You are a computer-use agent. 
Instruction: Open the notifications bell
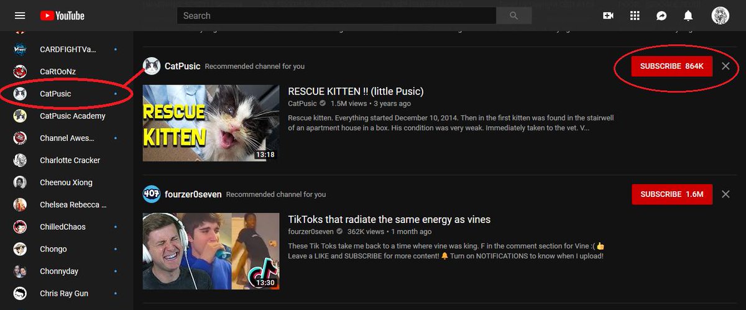tap(689, 16)
